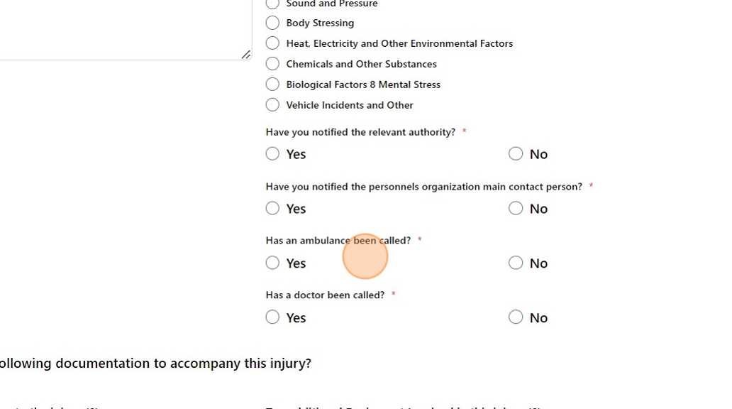Answer No to notifying the relevant authority
Viewport: 732px width, 409px height.
(516, 154)
